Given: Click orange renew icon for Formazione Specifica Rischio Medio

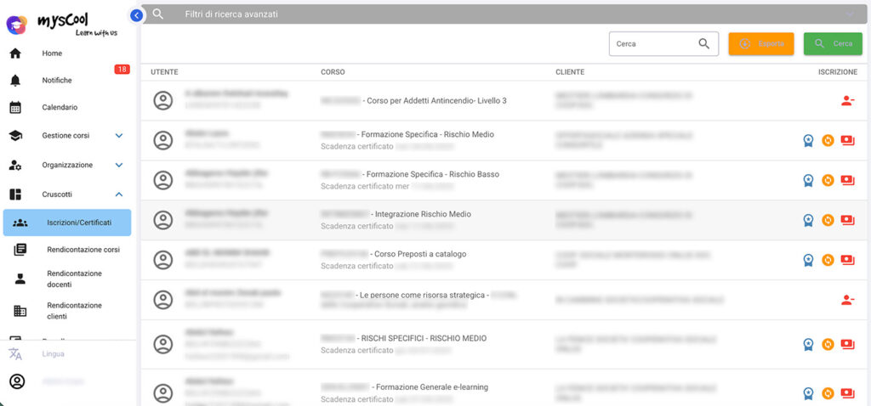Looking at the screenshot, I should 828,141.
